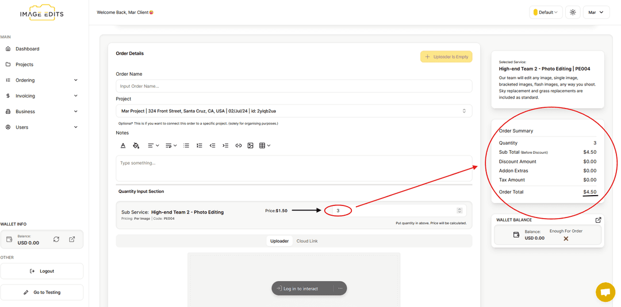Screen dimensions: 621x307
Task: Open the Mar user account dropdown
Action: coord(596,12)
